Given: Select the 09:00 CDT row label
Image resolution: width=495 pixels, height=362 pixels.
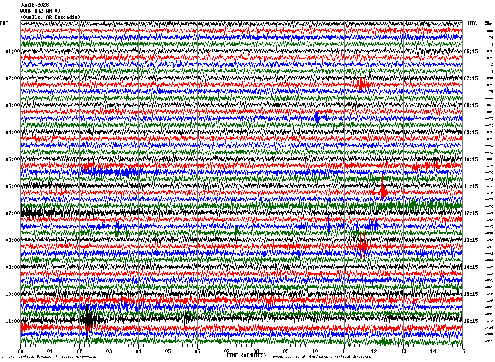Looking at the screenshot, I should pos(12,267).
